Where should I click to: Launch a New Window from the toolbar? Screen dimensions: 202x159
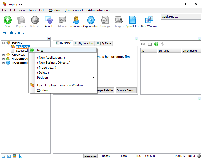[x=149, y=20]
